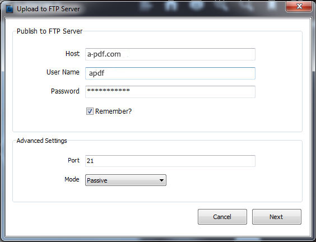Open the Mode dropdown arrow
This screenshot has height=242, width=316.
point(161,180)
